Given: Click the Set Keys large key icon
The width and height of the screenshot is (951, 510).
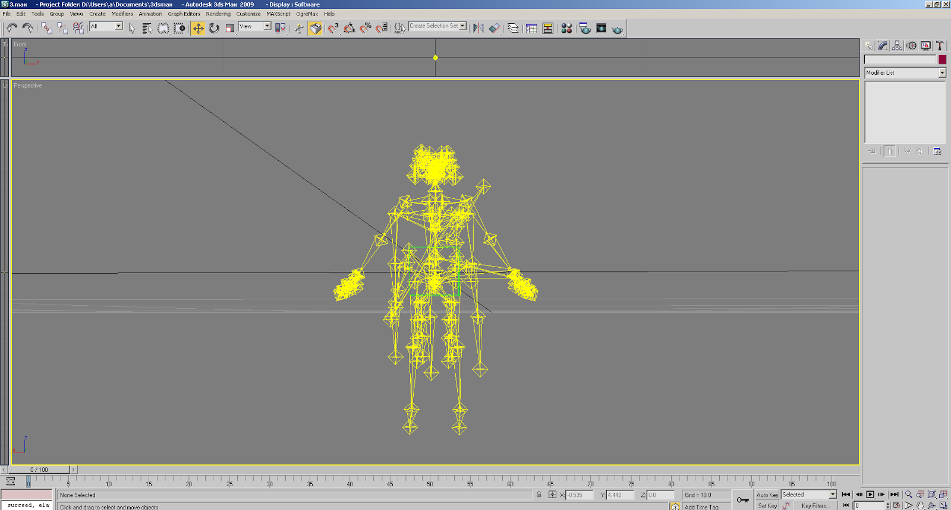Looking at the screenshot, I should 743,500.
